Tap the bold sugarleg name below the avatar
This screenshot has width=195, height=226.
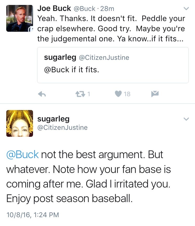point(53,119)
